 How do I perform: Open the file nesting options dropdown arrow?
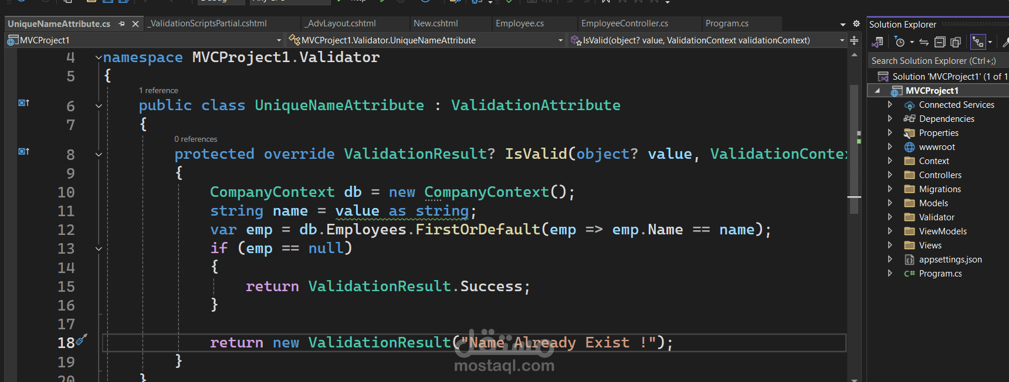[990, 42]
